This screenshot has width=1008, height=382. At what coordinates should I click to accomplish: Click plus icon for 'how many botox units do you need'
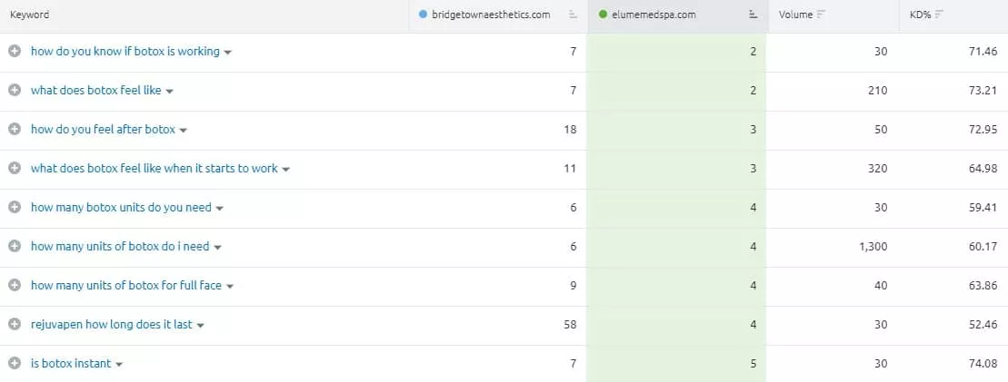point(15,208)
